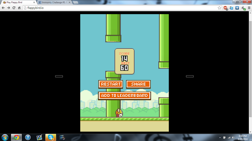This screenshot has height=141, width=252.
Task: Open the Chrome hamburger menu
Action: coord(249,8)
